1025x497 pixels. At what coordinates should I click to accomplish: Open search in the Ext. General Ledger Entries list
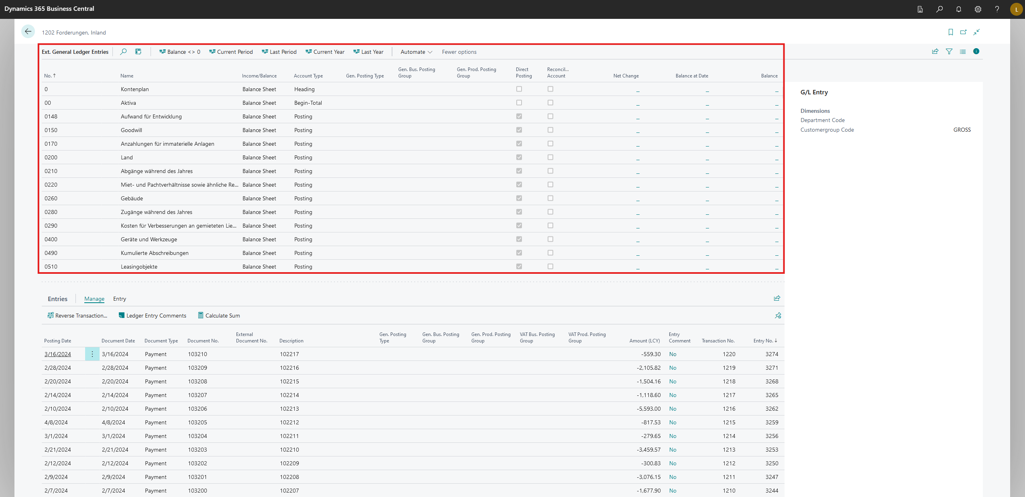coord(123,51)
